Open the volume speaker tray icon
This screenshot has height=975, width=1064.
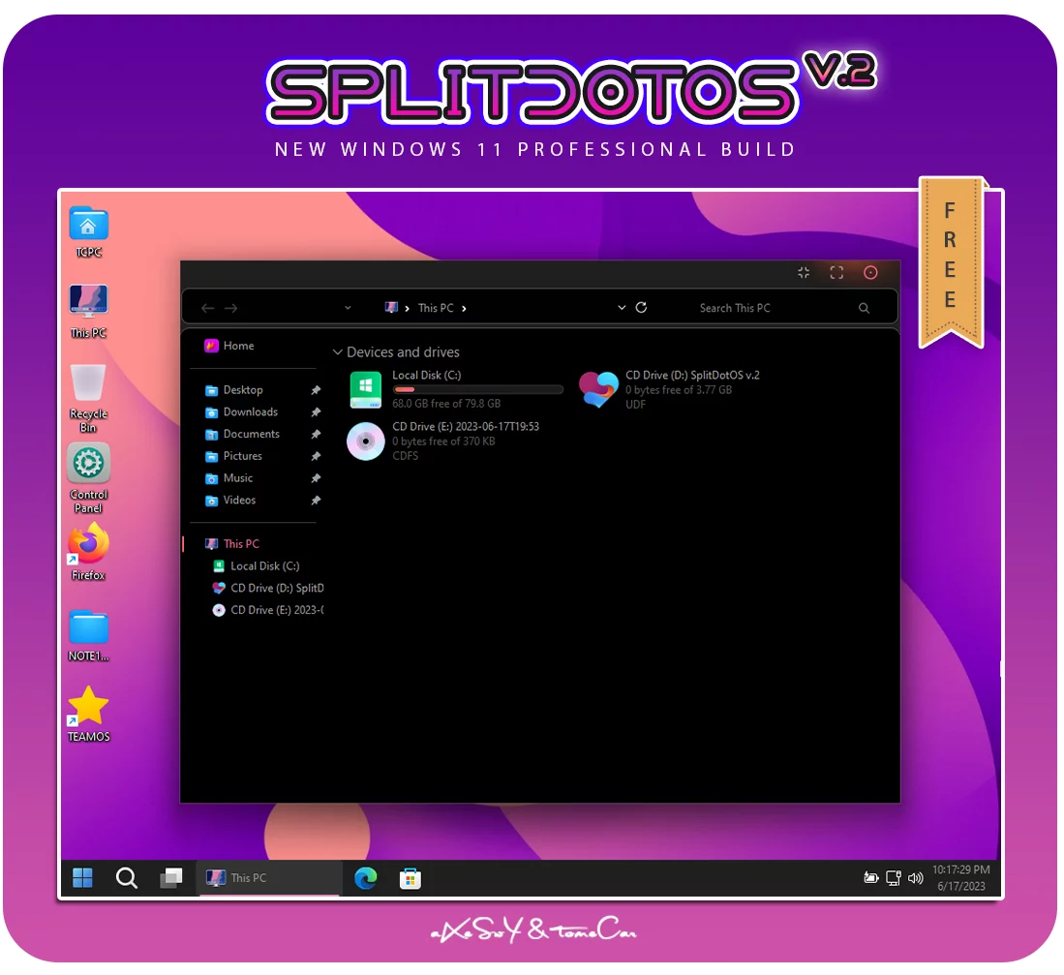click(916, 878)
